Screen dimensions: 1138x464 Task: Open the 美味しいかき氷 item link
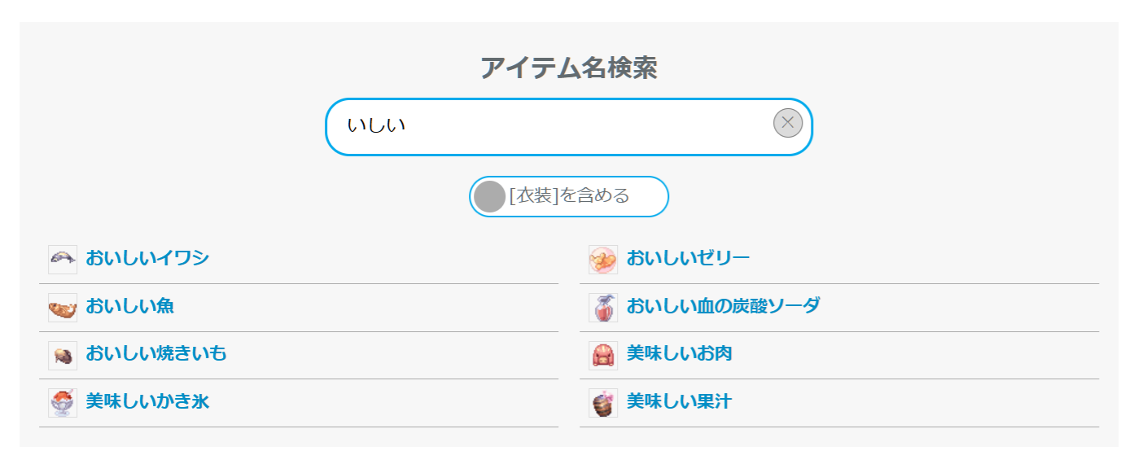click(x=147, y=401)
